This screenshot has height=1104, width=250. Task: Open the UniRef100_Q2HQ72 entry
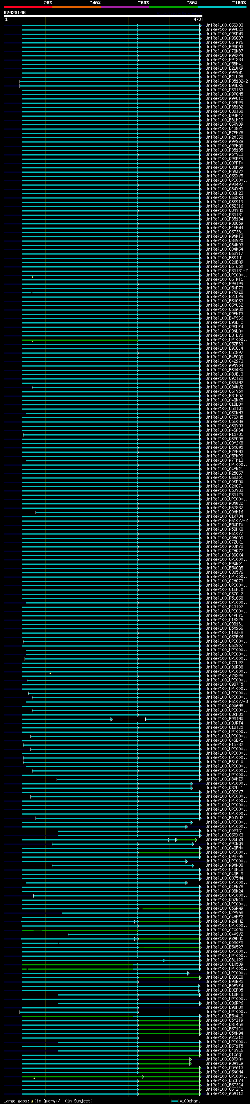224,551
